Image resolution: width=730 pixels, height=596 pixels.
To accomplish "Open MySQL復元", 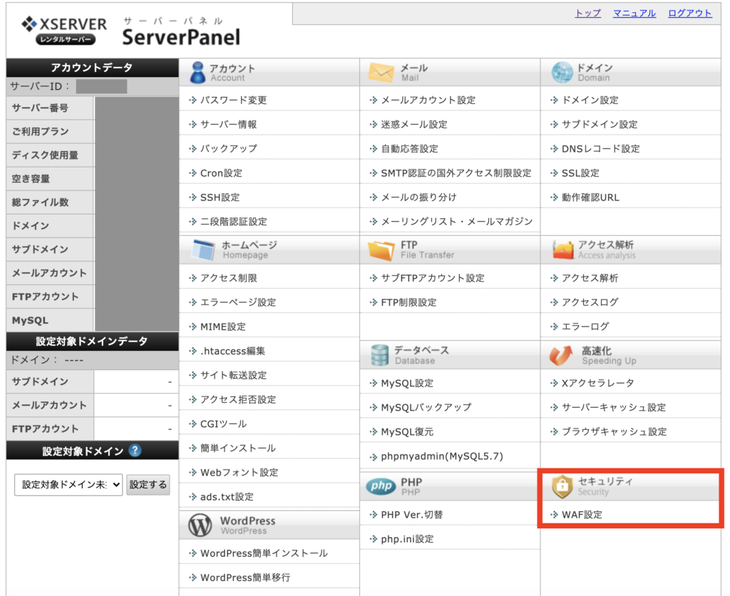I will (x=407, y=432).
